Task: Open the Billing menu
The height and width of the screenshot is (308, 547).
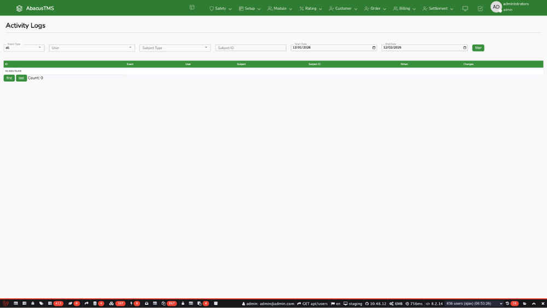Action: point(404,8)
